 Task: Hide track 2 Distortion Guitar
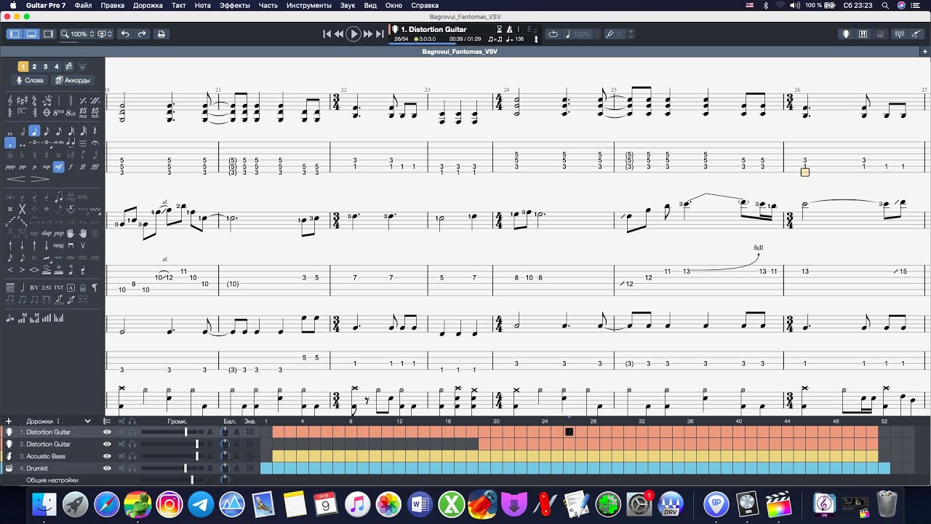pos(107,444)
